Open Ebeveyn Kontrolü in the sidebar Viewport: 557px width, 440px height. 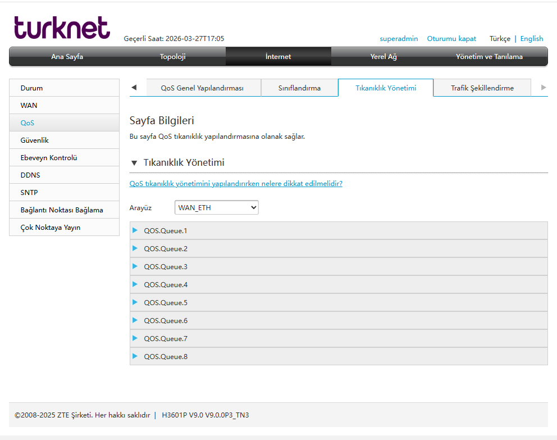pyautogui.click(x=65, y=157)
